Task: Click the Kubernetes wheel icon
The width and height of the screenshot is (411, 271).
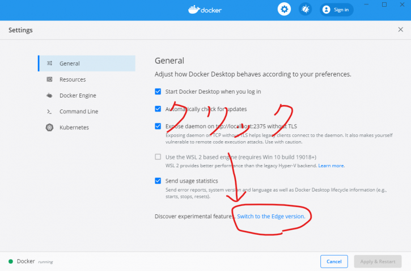Action: pyautogui.click(x=49, y=128)
